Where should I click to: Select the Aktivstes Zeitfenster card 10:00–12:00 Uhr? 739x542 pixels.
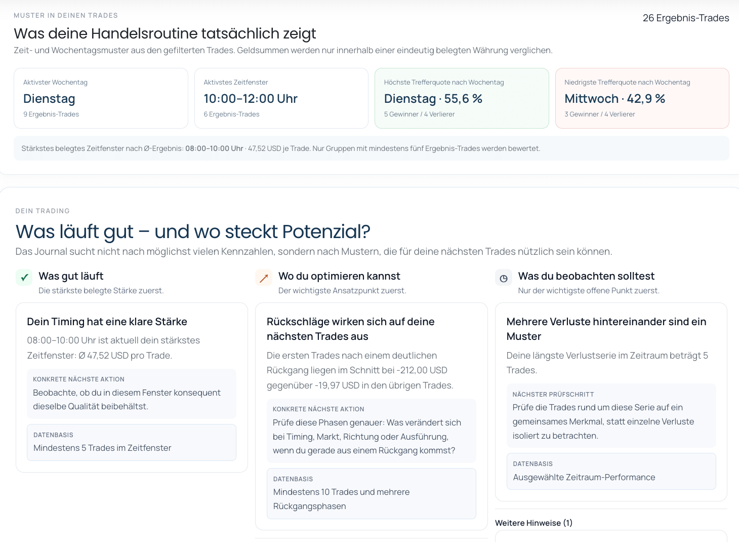point(281,98)
